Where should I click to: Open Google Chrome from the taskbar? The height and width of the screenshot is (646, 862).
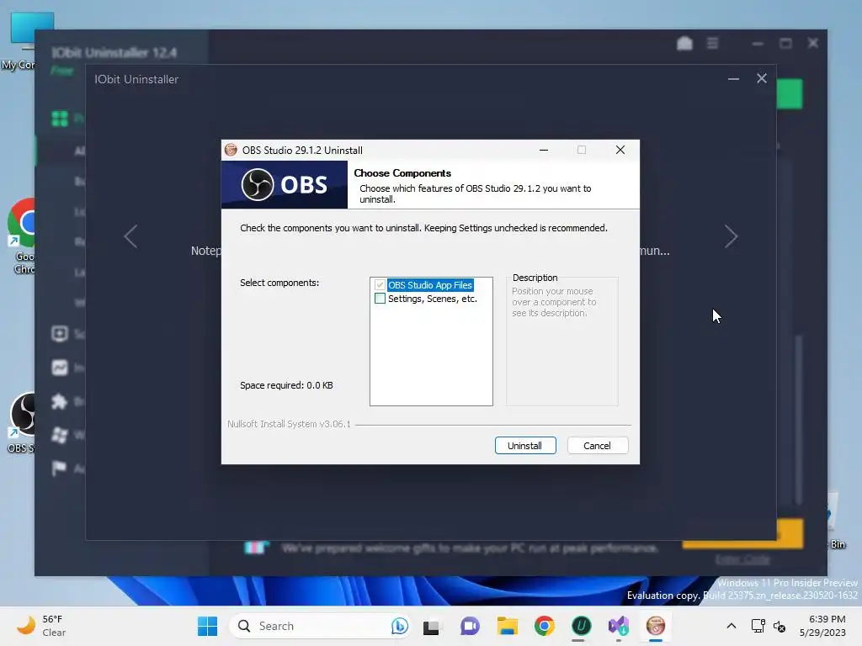[x=545, y=626]
